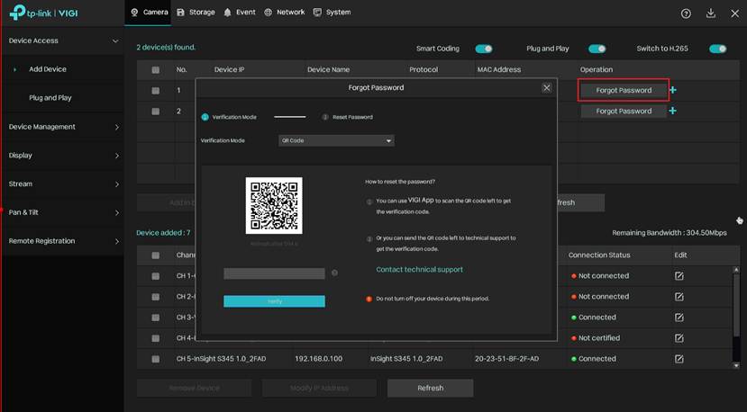
Task: Edit the CH 2 channel entry
Action: point(679,296)
